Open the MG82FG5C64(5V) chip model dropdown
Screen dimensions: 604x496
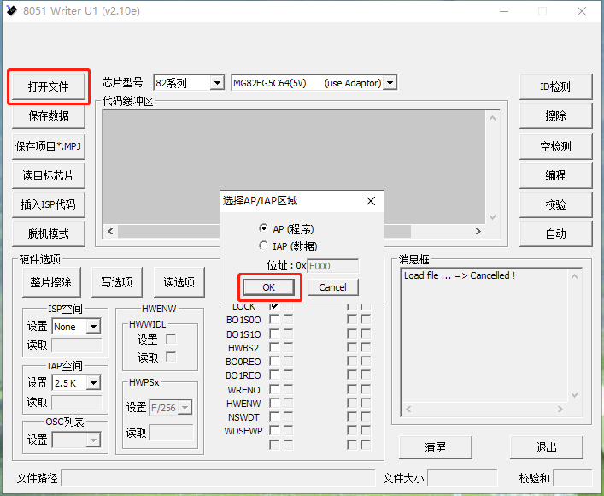[390, 83]
